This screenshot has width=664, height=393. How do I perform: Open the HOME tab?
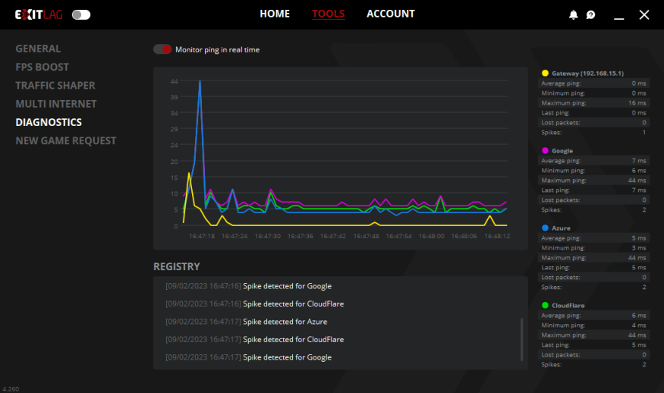pyautogui.click(x=275, y=14)
